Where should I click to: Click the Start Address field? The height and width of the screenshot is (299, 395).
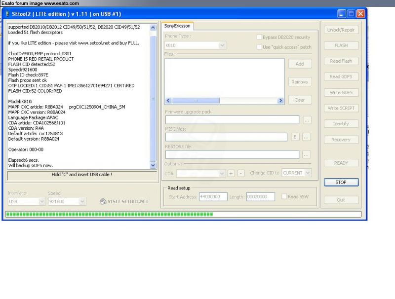tap(213, 197)
